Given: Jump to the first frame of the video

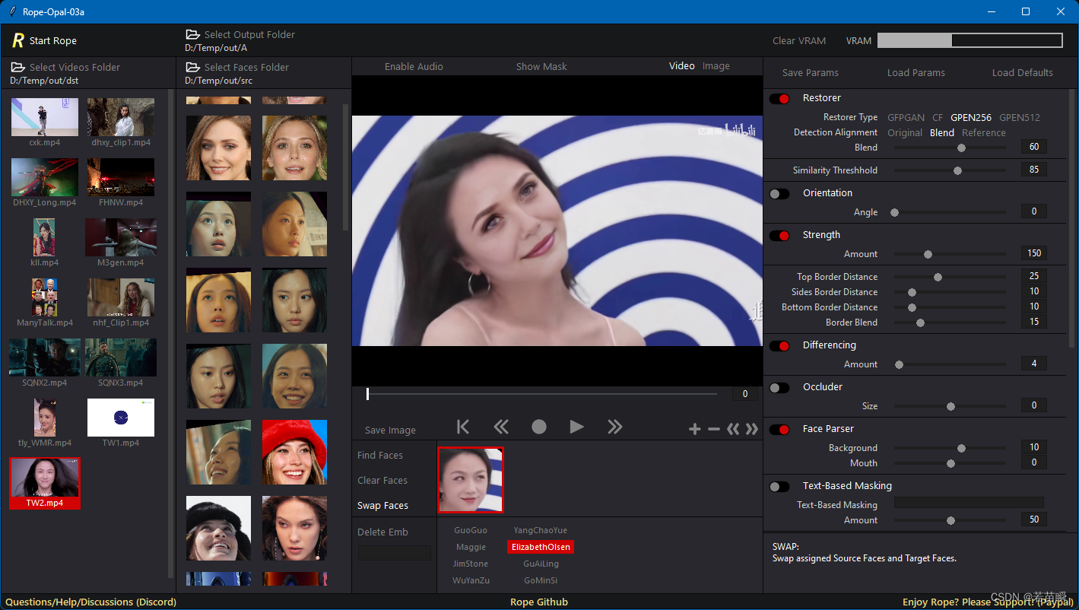Looking at the screenshot, I should click(463, 427).
